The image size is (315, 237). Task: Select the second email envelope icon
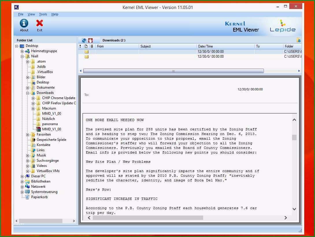[86, 56]
